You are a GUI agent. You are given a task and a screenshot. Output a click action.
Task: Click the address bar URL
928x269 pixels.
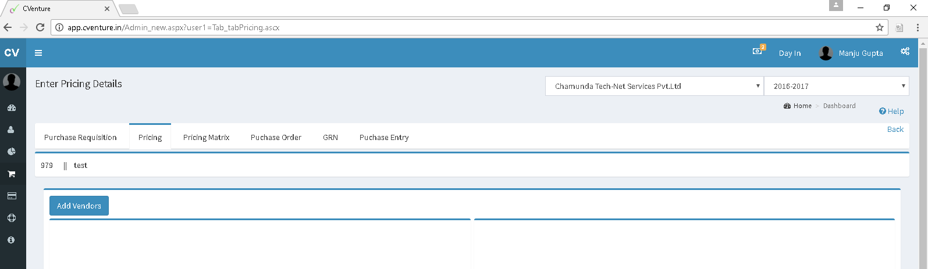pyautogui.click(x=173, y=27)
